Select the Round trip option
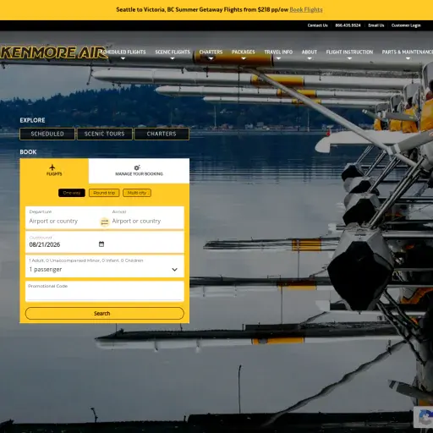This screenshot has height=433, width=433. [x=104, y=193]
